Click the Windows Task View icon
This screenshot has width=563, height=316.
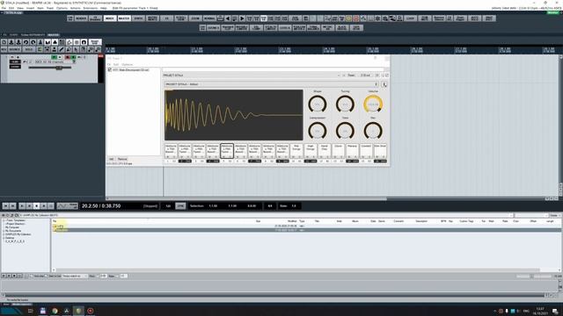tap(30, 311)
